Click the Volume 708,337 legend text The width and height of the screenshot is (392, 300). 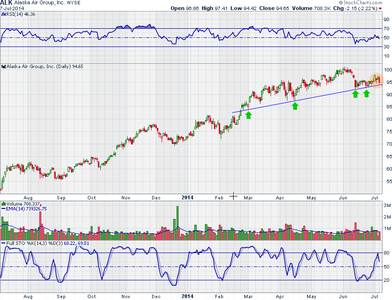coord(23,204)
